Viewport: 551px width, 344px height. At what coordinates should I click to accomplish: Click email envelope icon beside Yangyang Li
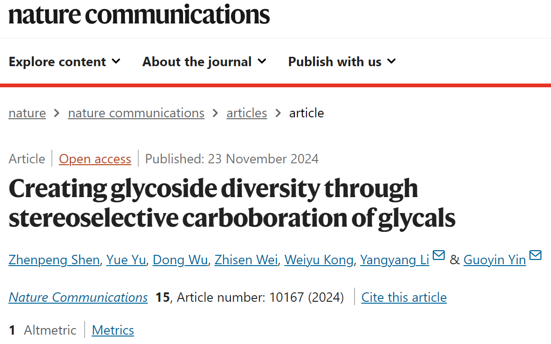coord(438,255)
